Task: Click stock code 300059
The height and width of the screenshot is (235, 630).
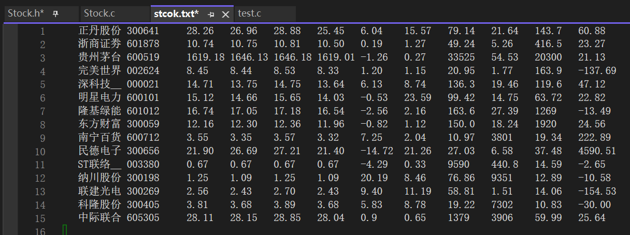Action: 143,124
